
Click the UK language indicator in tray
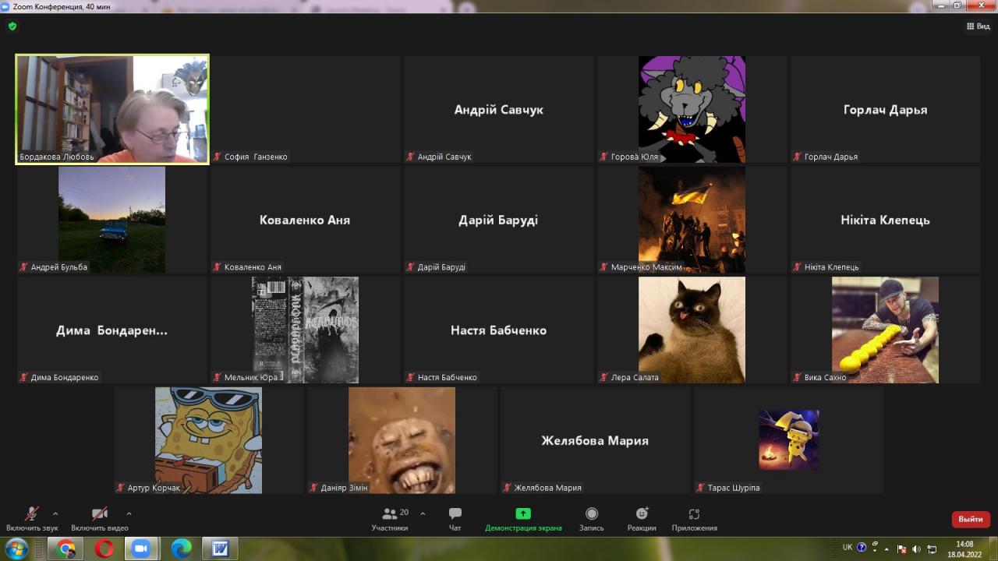point(848,548)
